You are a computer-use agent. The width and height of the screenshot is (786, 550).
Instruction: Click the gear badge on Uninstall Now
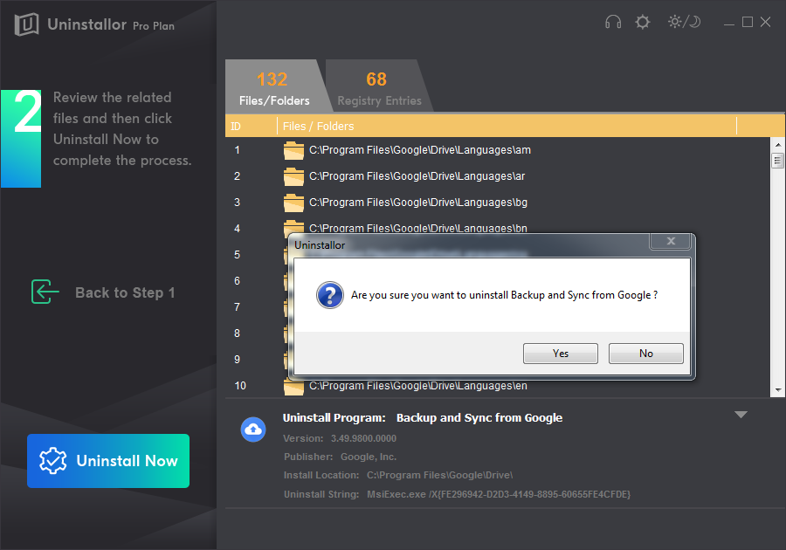coord(52,461)
